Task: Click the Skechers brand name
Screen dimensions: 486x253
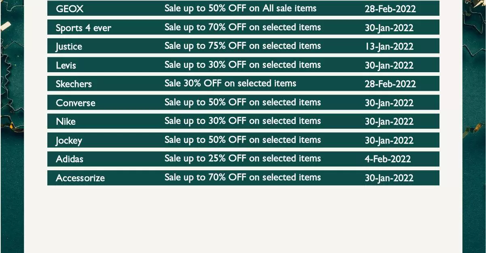Action: 74,84
